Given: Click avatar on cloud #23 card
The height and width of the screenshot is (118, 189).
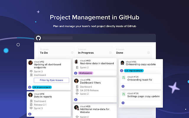Looking at the screenshot, I should pos(76,107).
